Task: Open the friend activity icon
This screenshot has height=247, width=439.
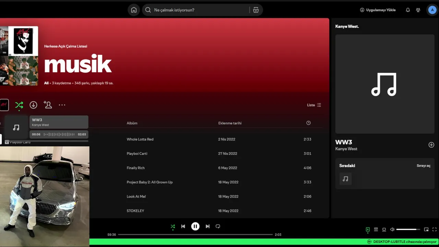Action: (418, 10)
